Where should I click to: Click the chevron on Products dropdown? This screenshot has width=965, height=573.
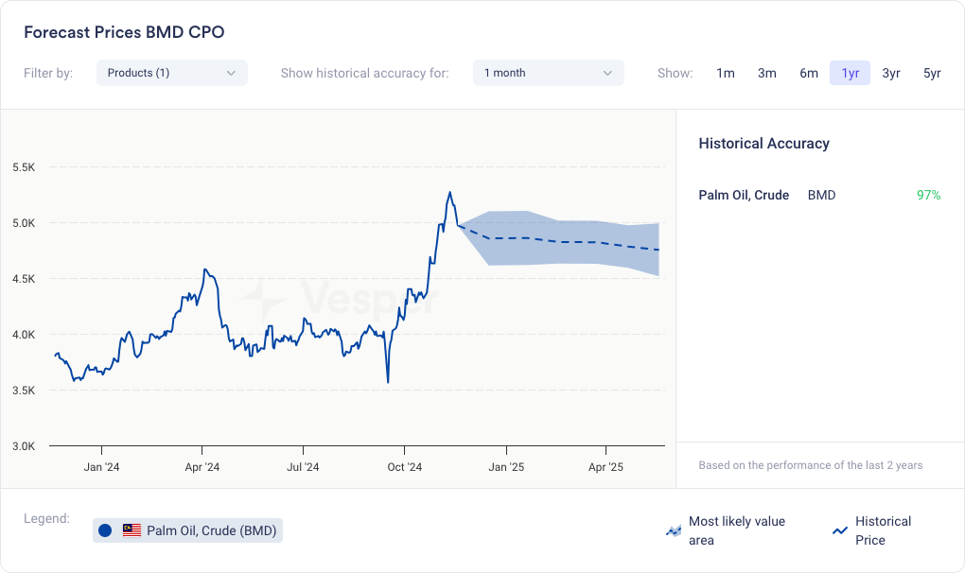(232, 73)
